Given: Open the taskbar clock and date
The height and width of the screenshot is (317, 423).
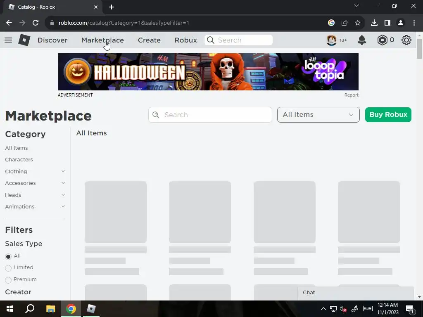Looking at the screenshot, I should [x=387, y=309].
